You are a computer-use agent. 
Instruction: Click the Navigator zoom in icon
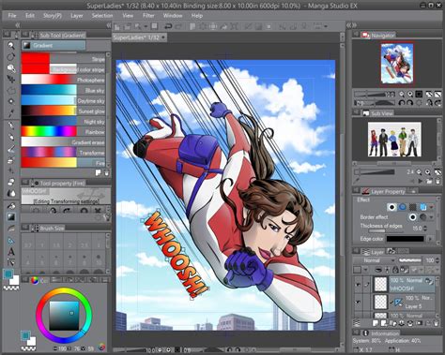point(409,94)
